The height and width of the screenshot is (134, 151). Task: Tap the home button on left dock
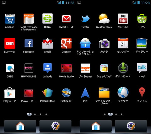tap(20, 126)
